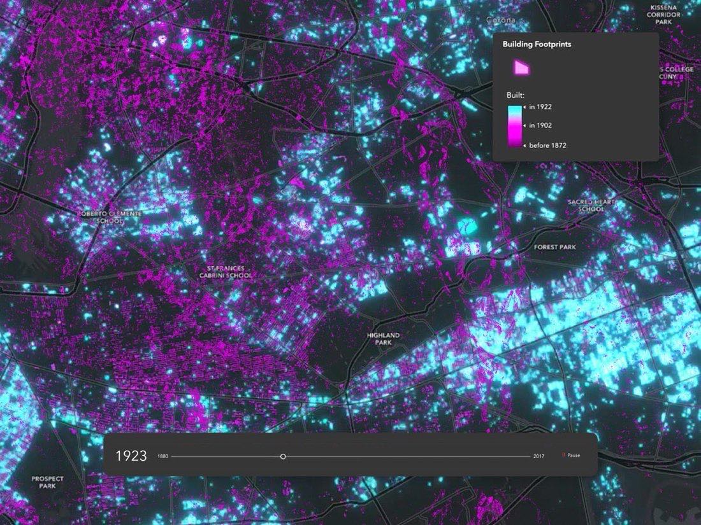Jump timeline to the 2017 end label
The height and width of the screenshot is (525, 701).
pos(538,456)
